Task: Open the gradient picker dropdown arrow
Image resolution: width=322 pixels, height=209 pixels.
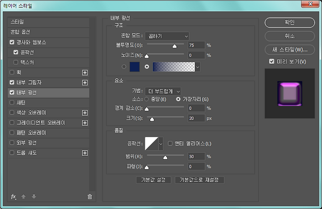Action: click(x=198, y=67)
